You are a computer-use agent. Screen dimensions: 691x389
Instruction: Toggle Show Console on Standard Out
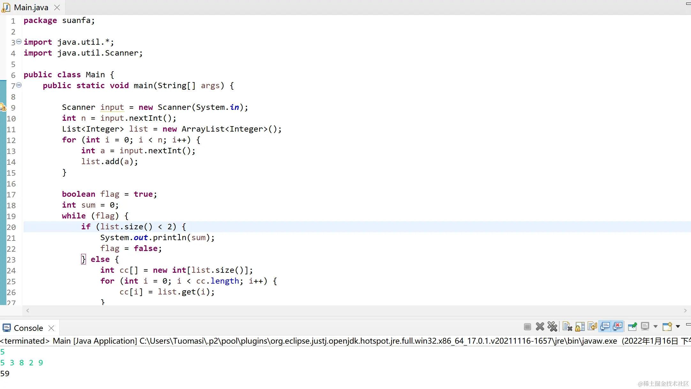tap(605, 327)
